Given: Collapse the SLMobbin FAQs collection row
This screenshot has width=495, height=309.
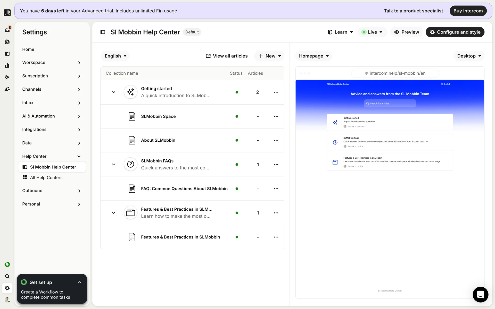Looking at the screenshot, I should [x=113, y=165].
